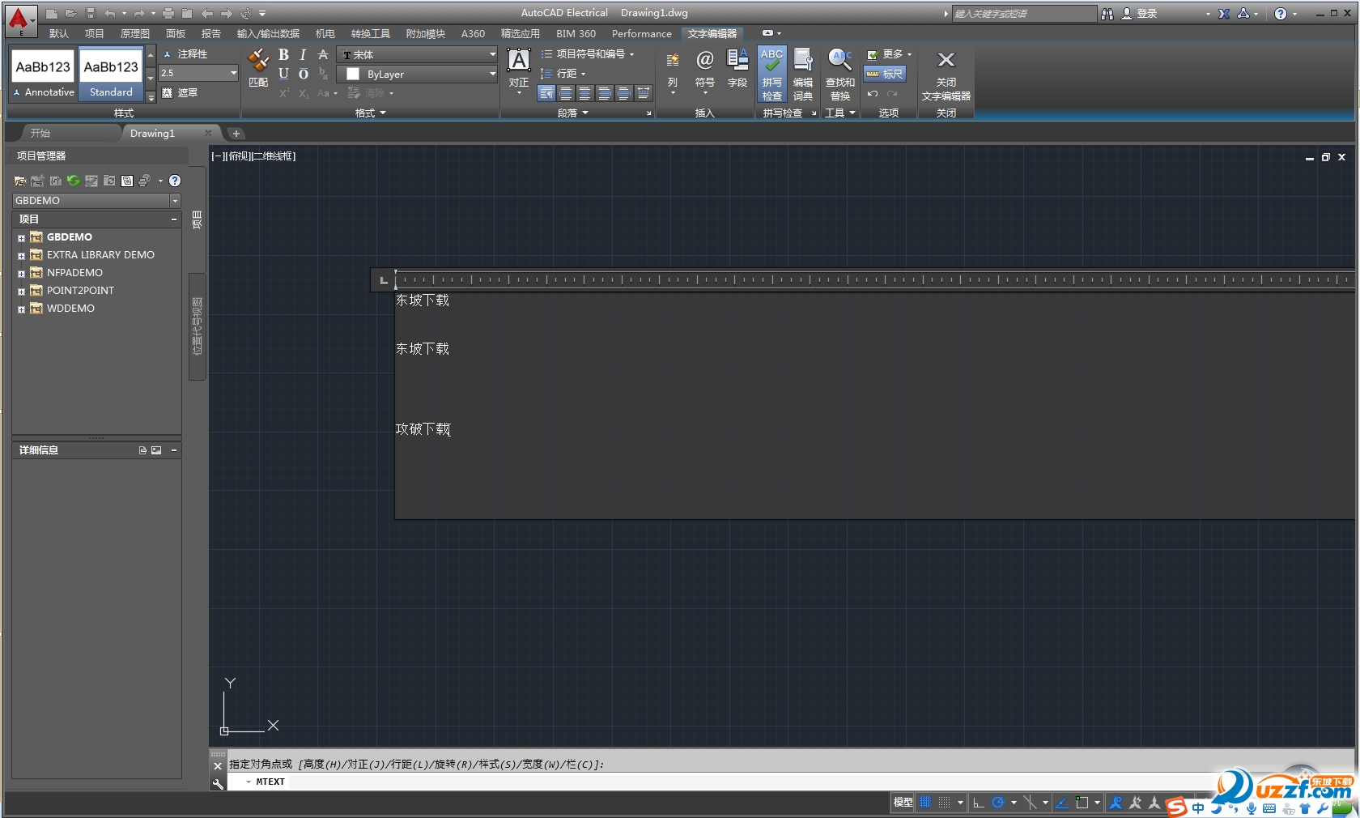The width and height of the screenshot is (1360, 818).
Task: Click the ByLayer white color swatch
Action: coord(353,74)
